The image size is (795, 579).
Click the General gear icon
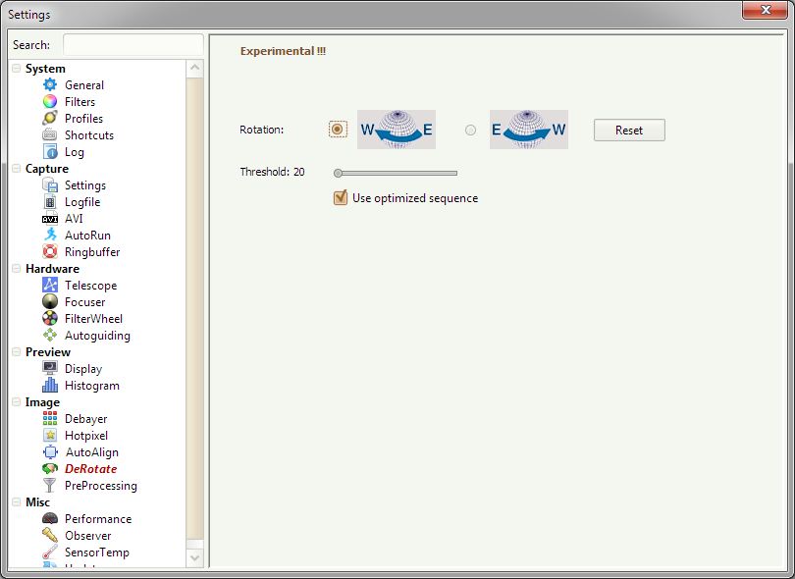tap(50, 84)
